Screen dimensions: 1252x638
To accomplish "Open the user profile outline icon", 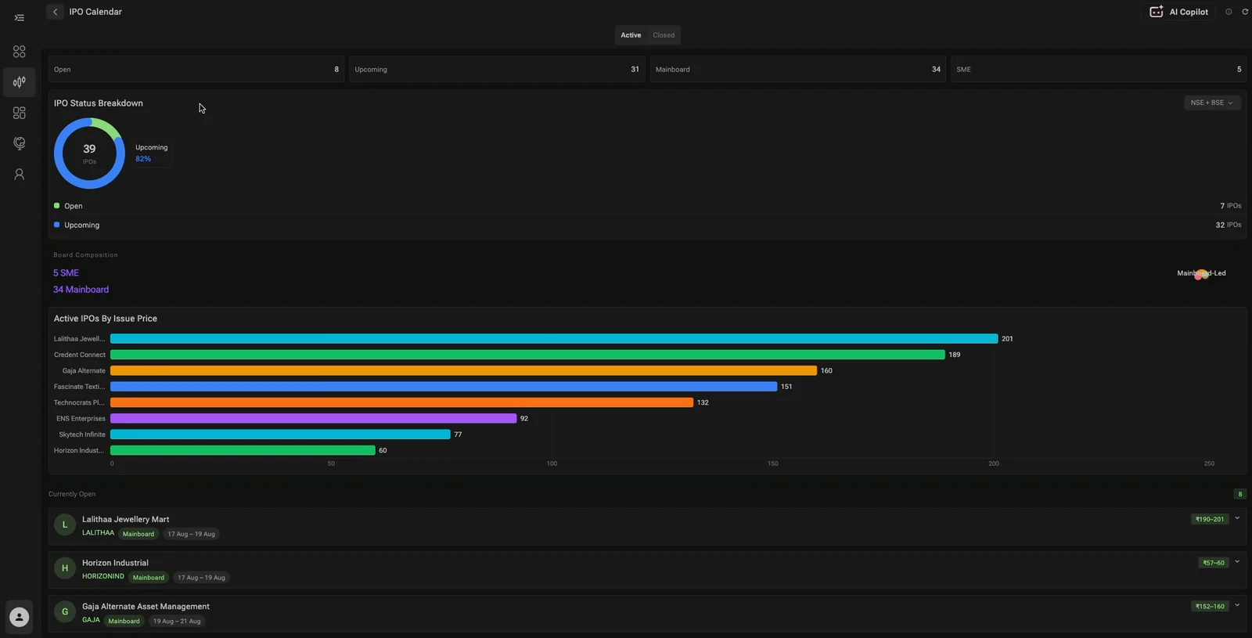I will click(19, 174).
